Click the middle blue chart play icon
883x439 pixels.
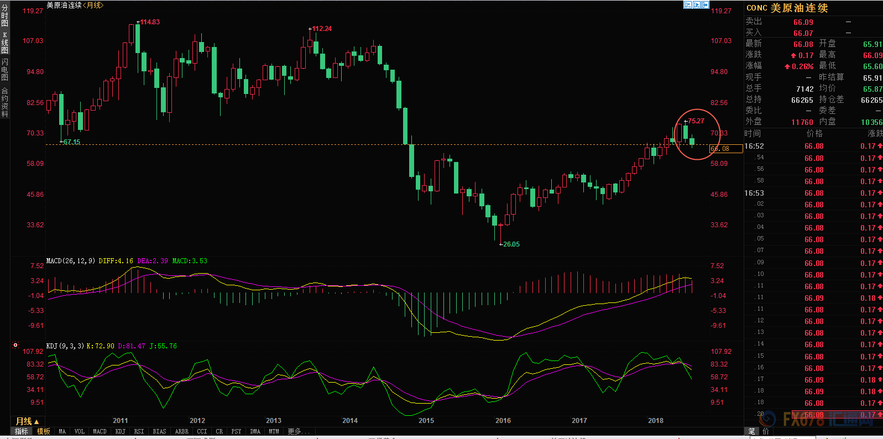pyautogui.click(x=697, y=5)
